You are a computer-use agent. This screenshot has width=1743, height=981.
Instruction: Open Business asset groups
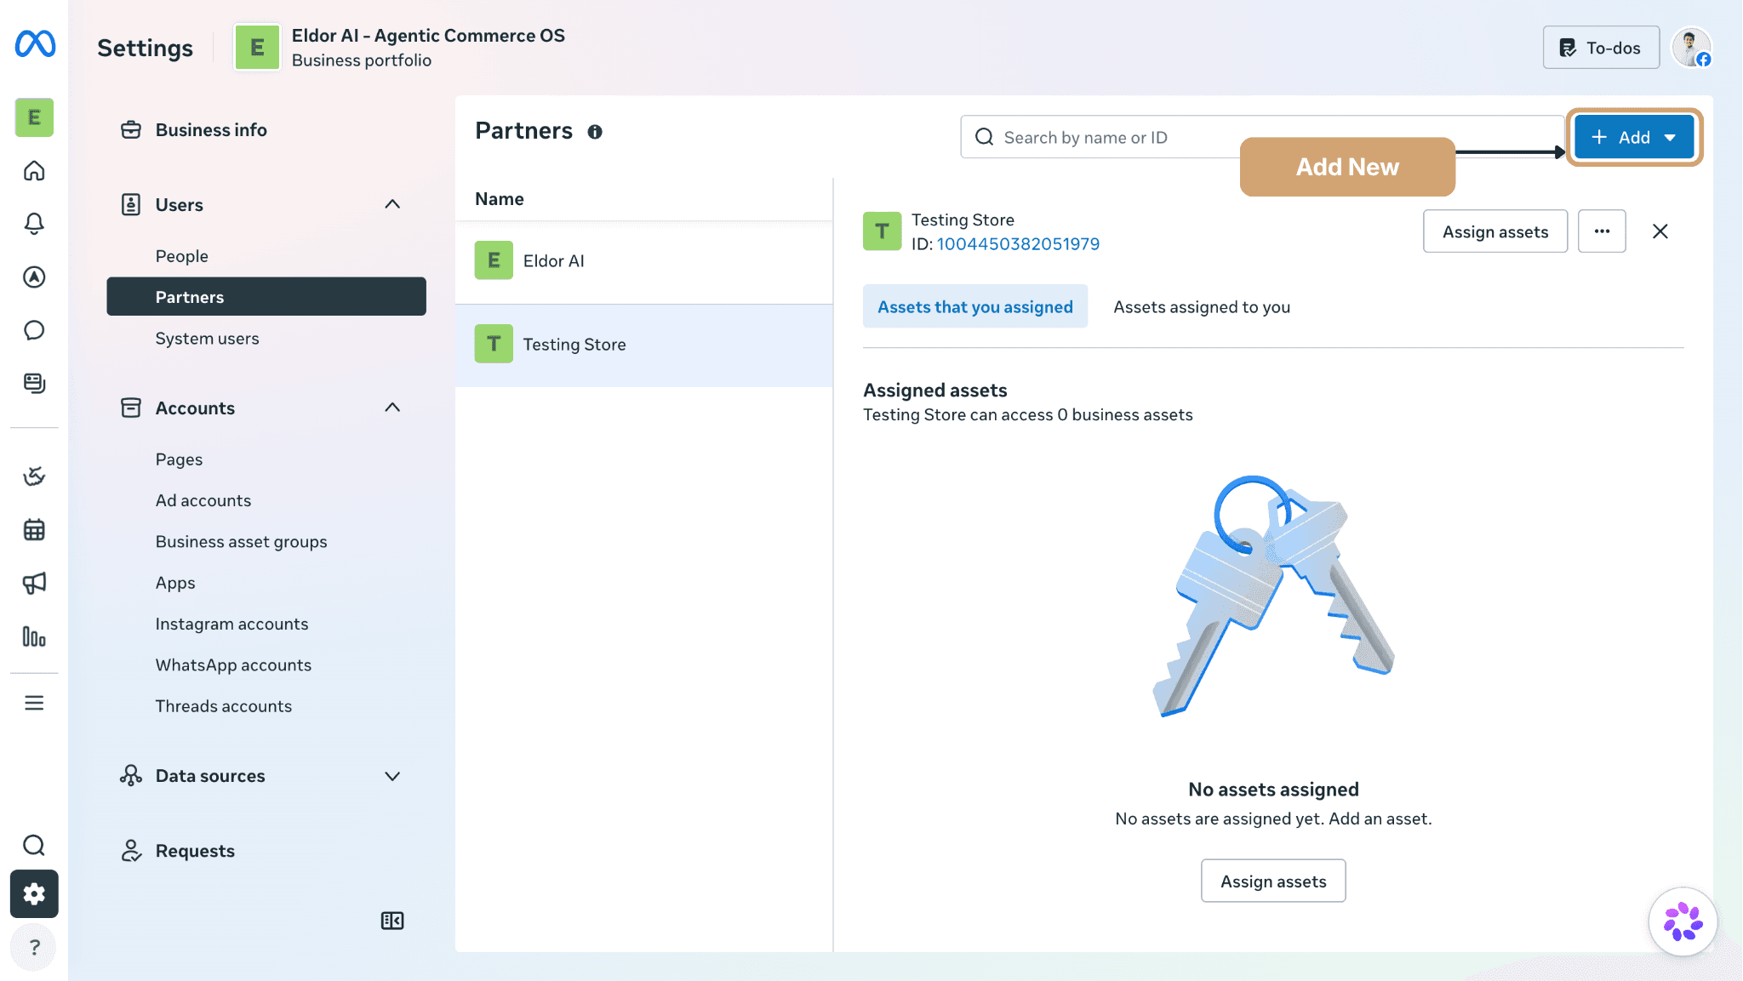point(241,542)
